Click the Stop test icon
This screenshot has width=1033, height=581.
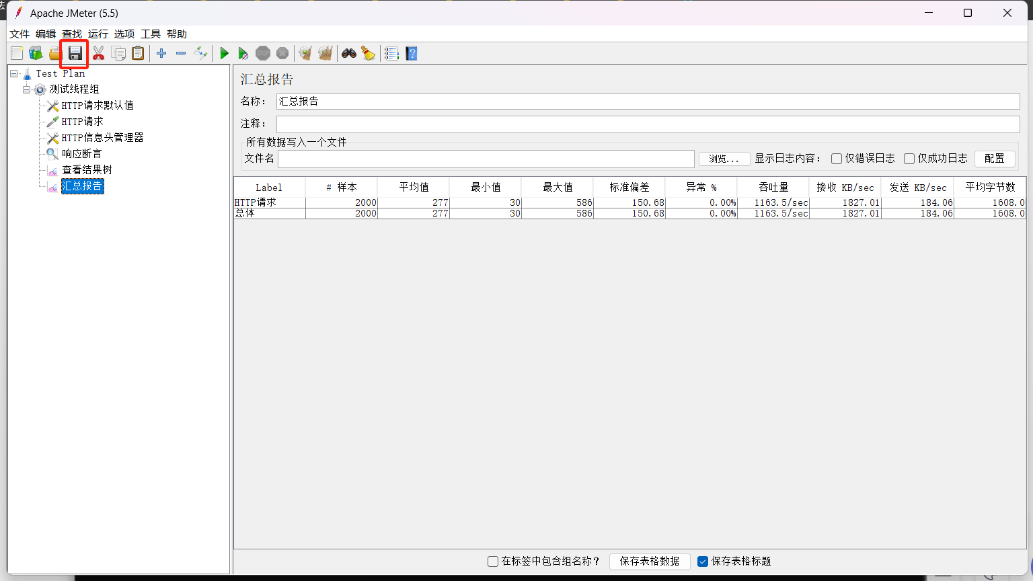tap(263, 53)
